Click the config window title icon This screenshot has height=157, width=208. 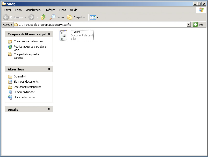(x=4, y=4)
